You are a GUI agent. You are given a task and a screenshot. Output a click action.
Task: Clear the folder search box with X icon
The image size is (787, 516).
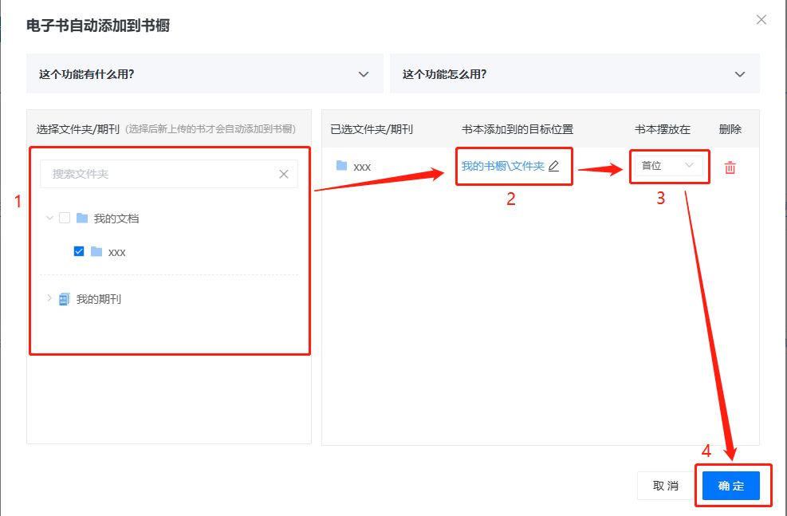[284, 174]
